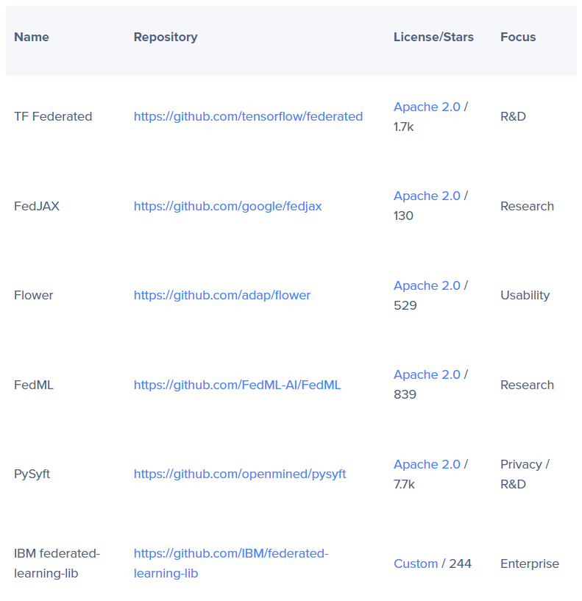Open IBM federated-learning-lib repository link
582x601 pixels.
tap(230, 554)
